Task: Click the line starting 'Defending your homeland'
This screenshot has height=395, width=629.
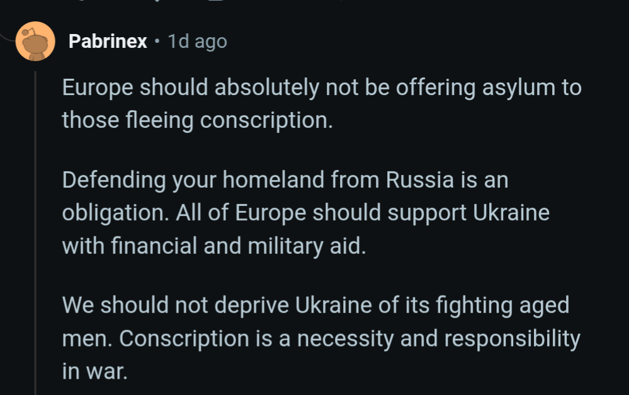Action: tap(285, 180)
